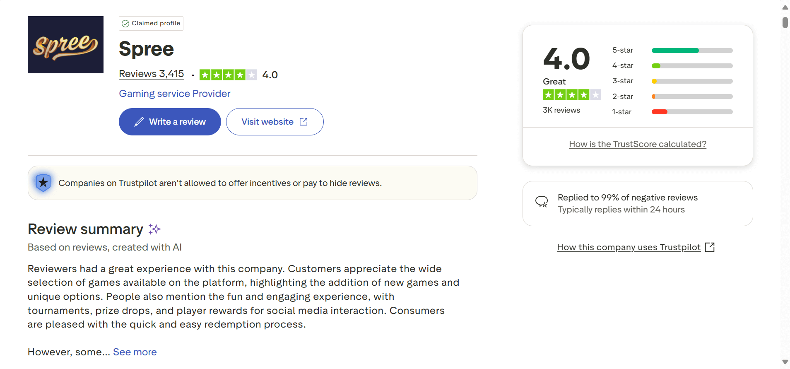This screenshot has width=790, height=369.
Task: Click the external icon after How this company uses Trustpilot
Action: [710, 247]
